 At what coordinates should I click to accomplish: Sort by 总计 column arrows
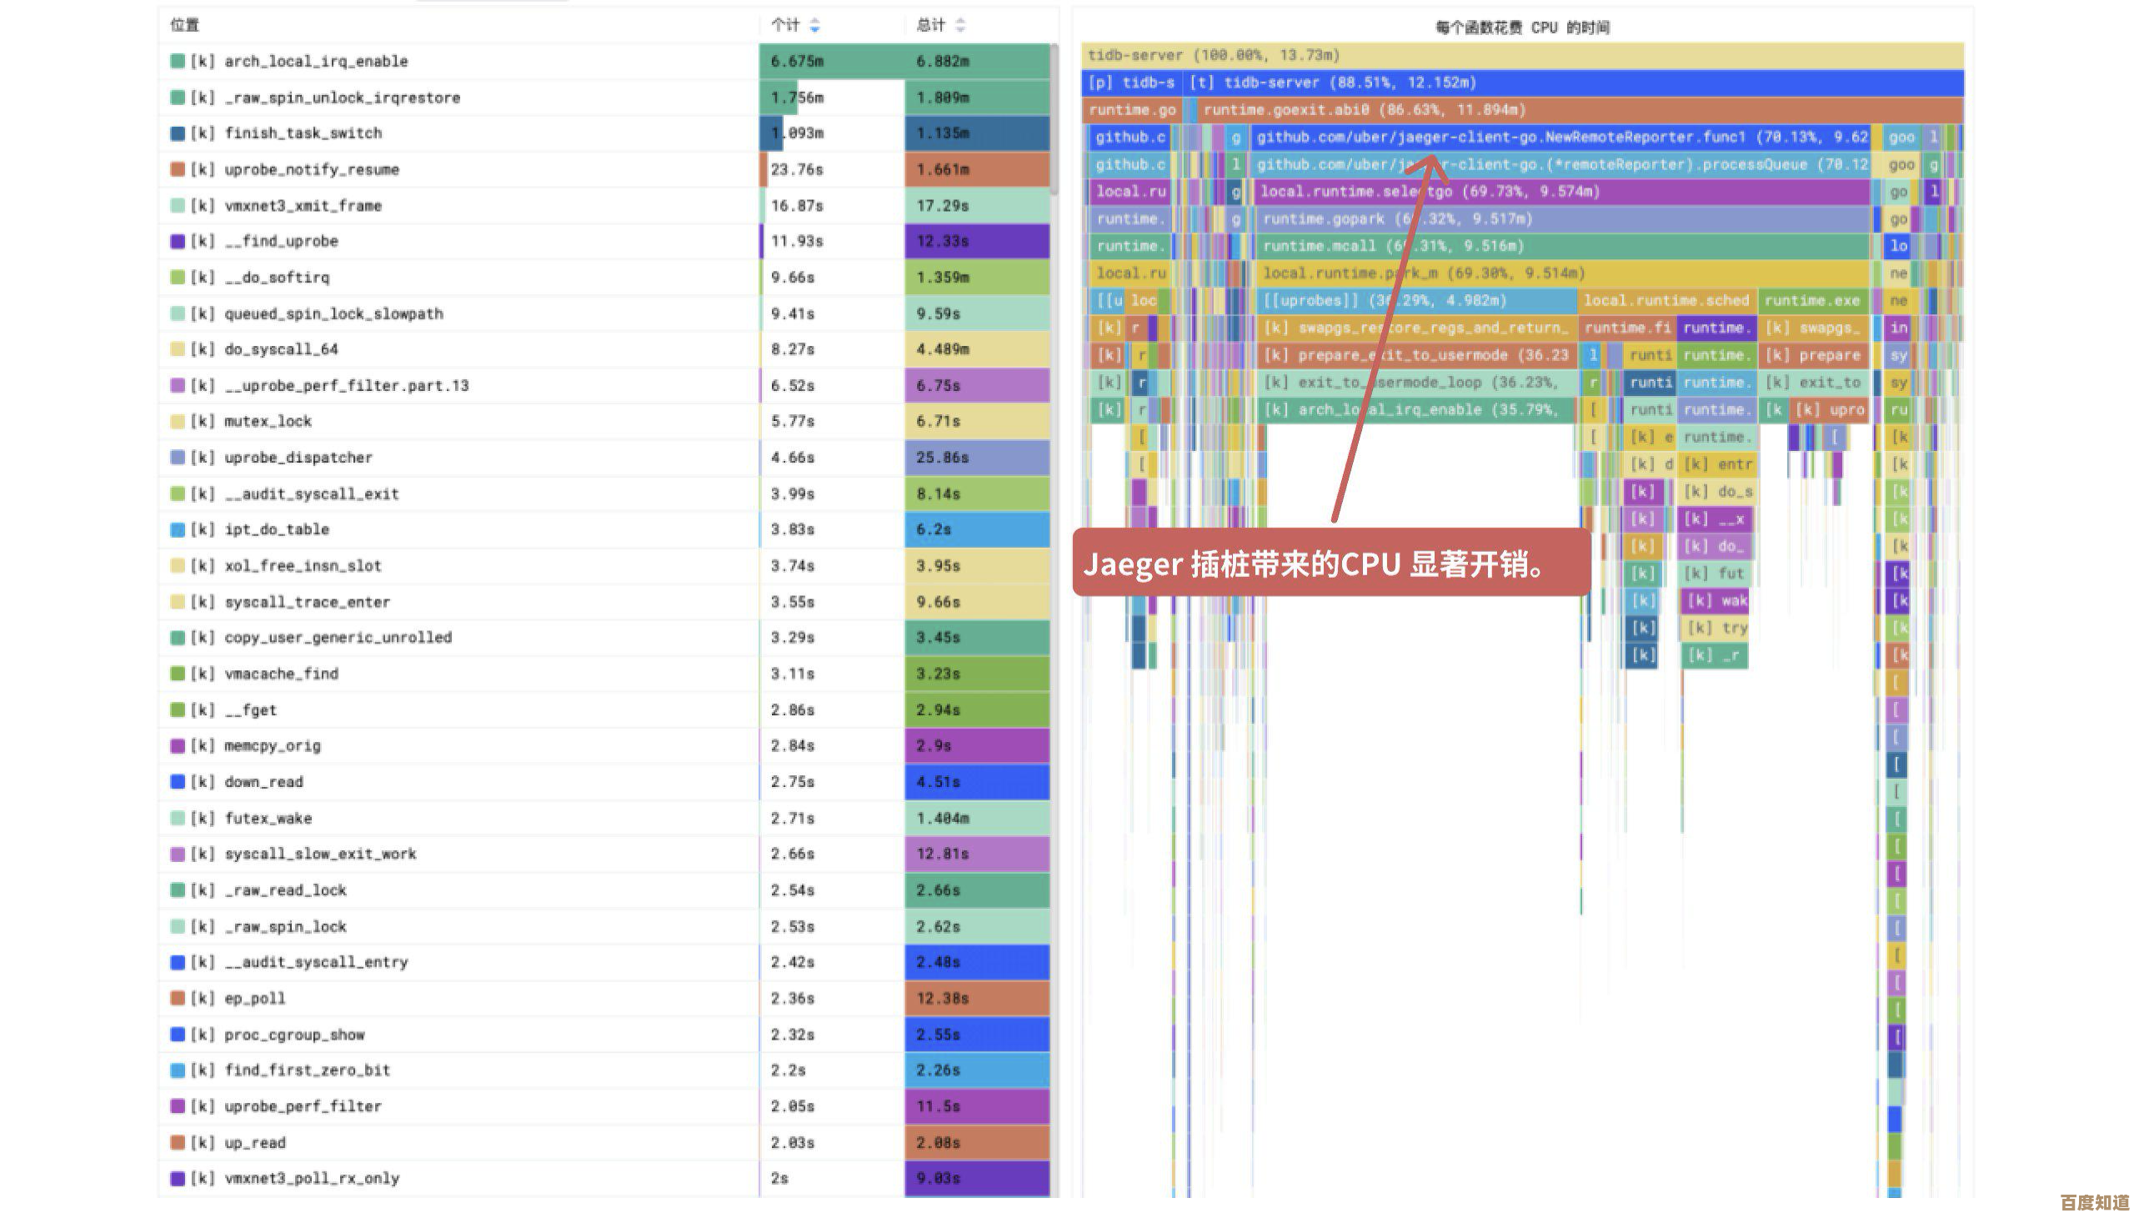coord(960,26)
